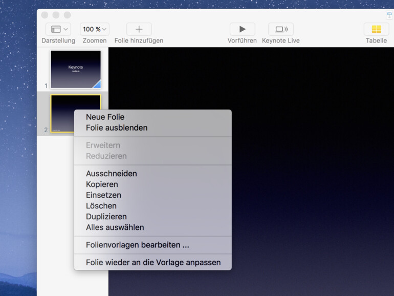Click the Keynote Live icon
This screenshot has width=394, height=296.
[x=281, y=29]
